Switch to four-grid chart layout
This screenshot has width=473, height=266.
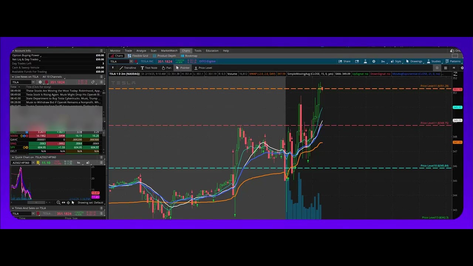(x=445, y=68)
